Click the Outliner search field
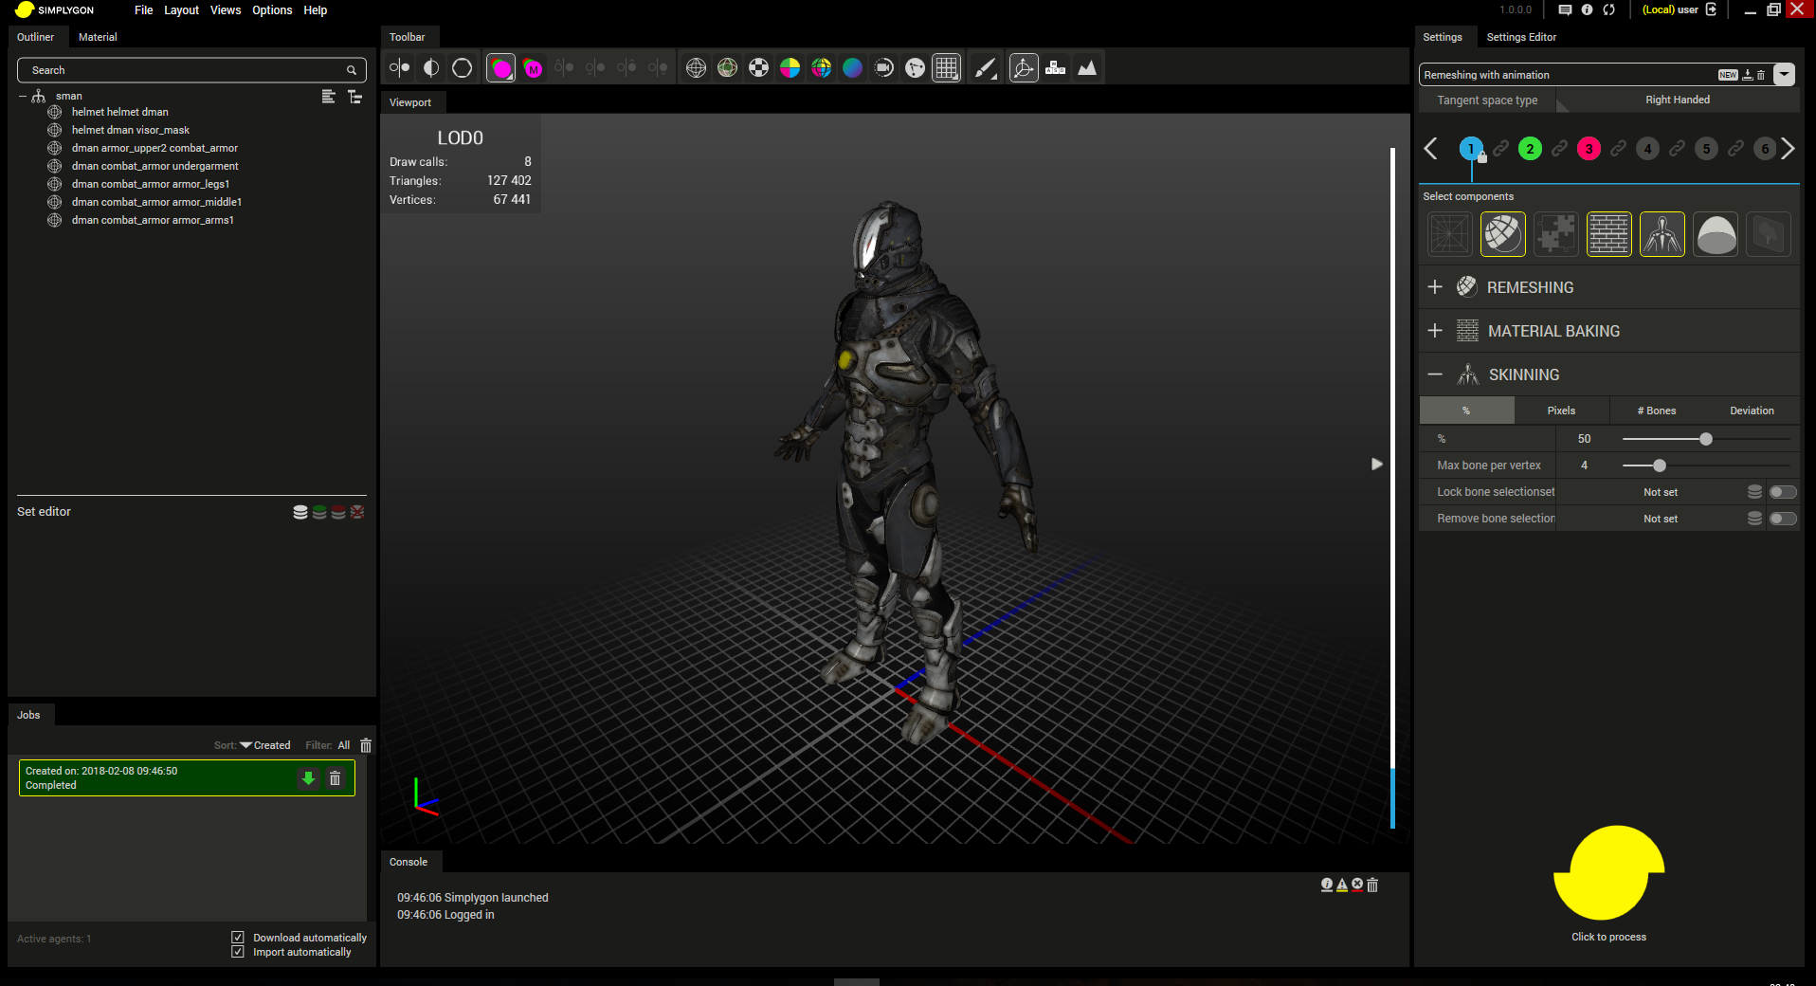Screen dimensions: 1816x986 click(x=185, y=70)
